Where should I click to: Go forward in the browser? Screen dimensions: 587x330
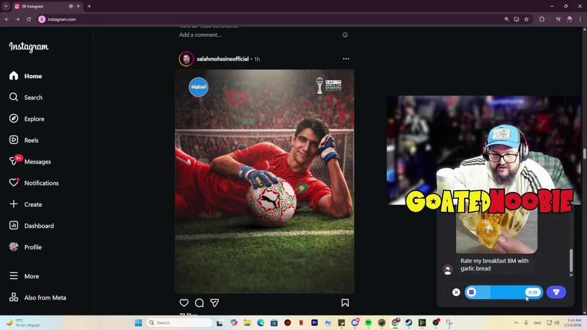[x=17, y=19]
